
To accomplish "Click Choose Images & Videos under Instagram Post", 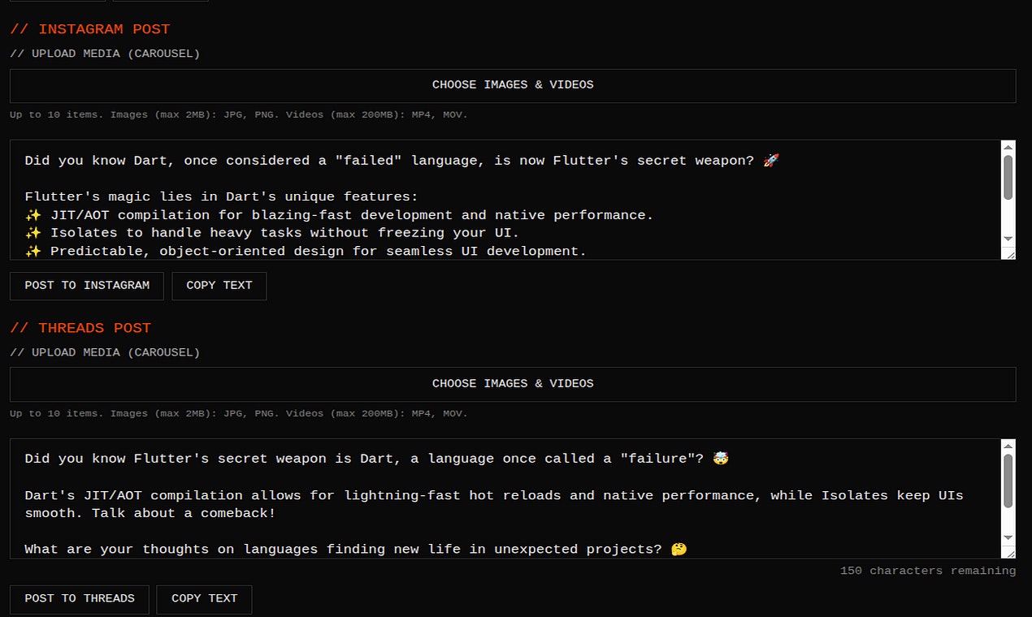I will (513, 85).
